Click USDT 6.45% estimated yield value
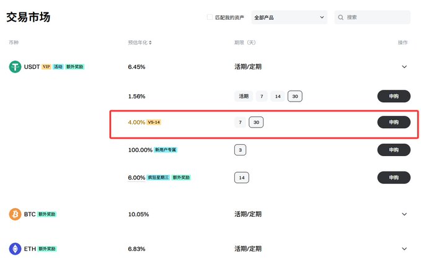This screenshot has height=262, width=421. (x=136, y=67)
